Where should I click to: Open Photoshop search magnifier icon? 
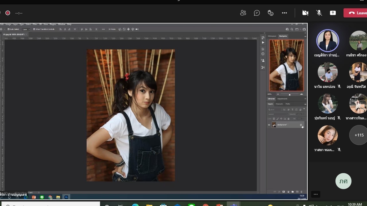point(292,29)
